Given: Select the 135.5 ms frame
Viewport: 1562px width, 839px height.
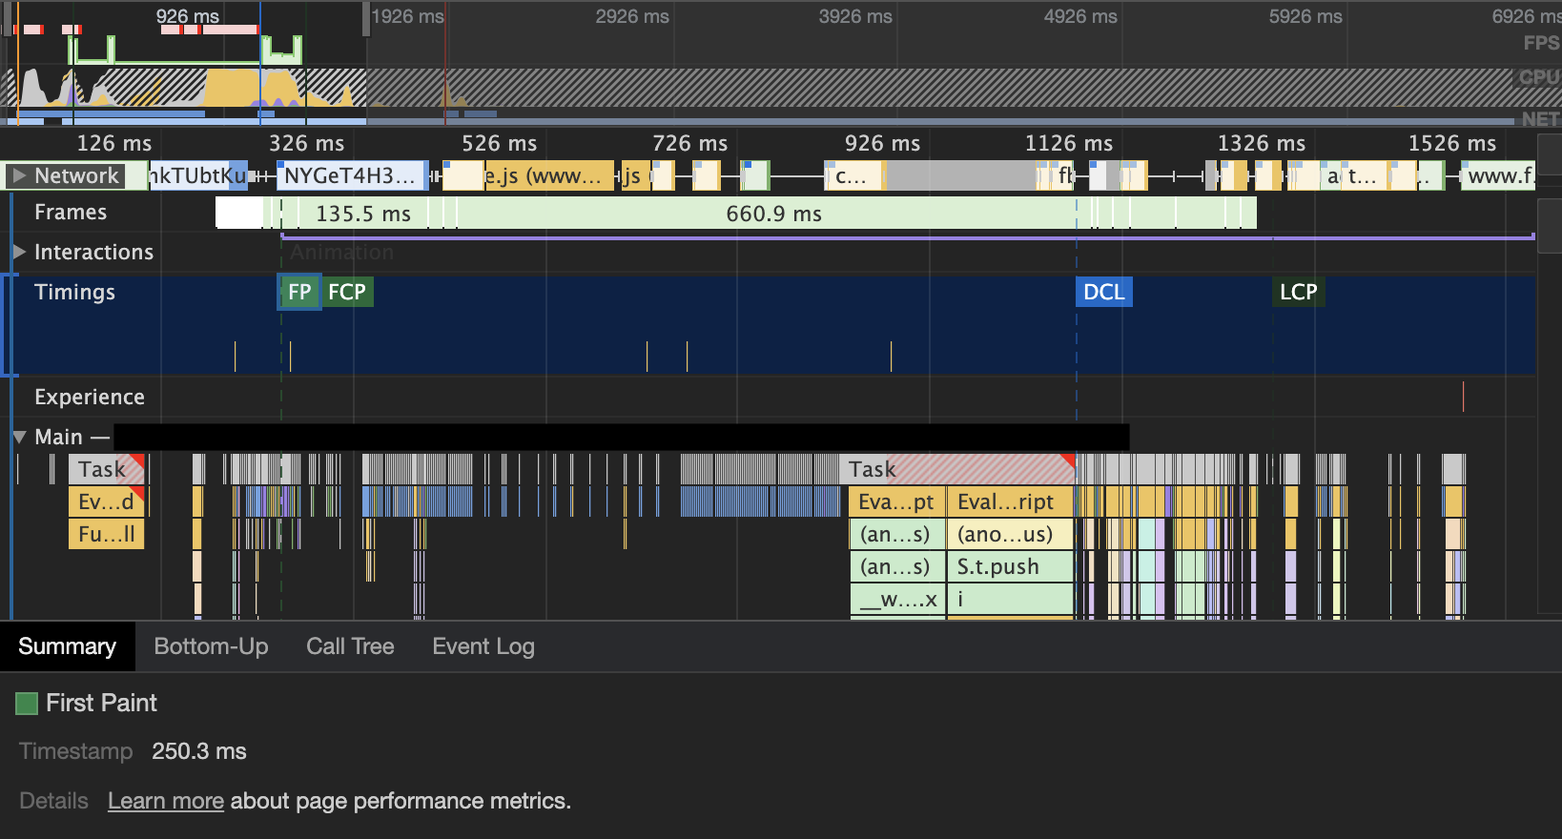Looking at the screenshot, I should click(363, 214).
